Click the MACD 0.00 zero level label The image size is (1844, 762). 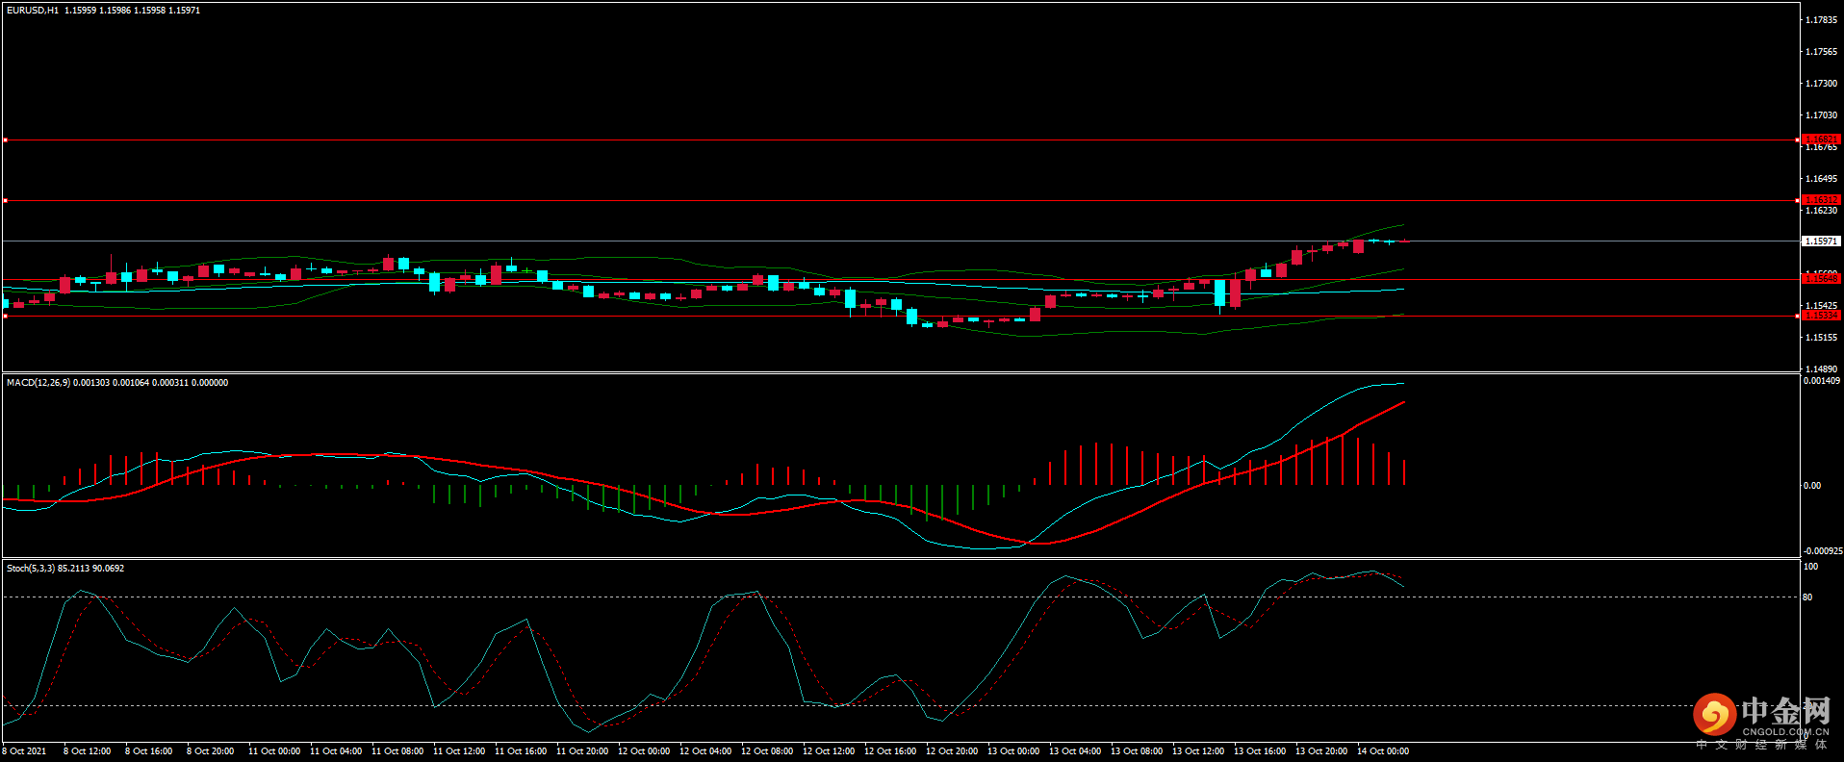[1811, 486]
